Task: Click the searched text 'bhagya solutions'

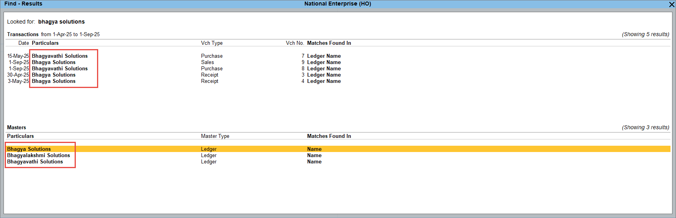Action: (x=61, y=22)
